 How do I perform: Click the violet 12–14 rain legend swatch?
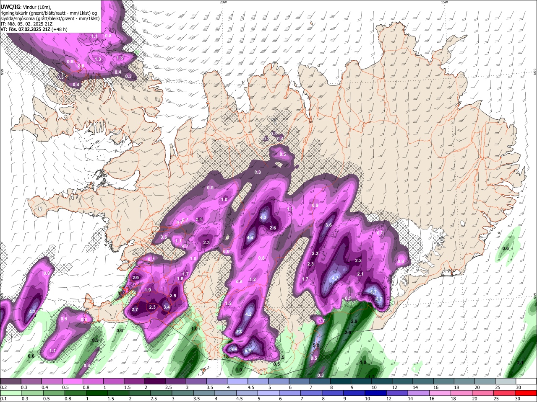[397, 393]
